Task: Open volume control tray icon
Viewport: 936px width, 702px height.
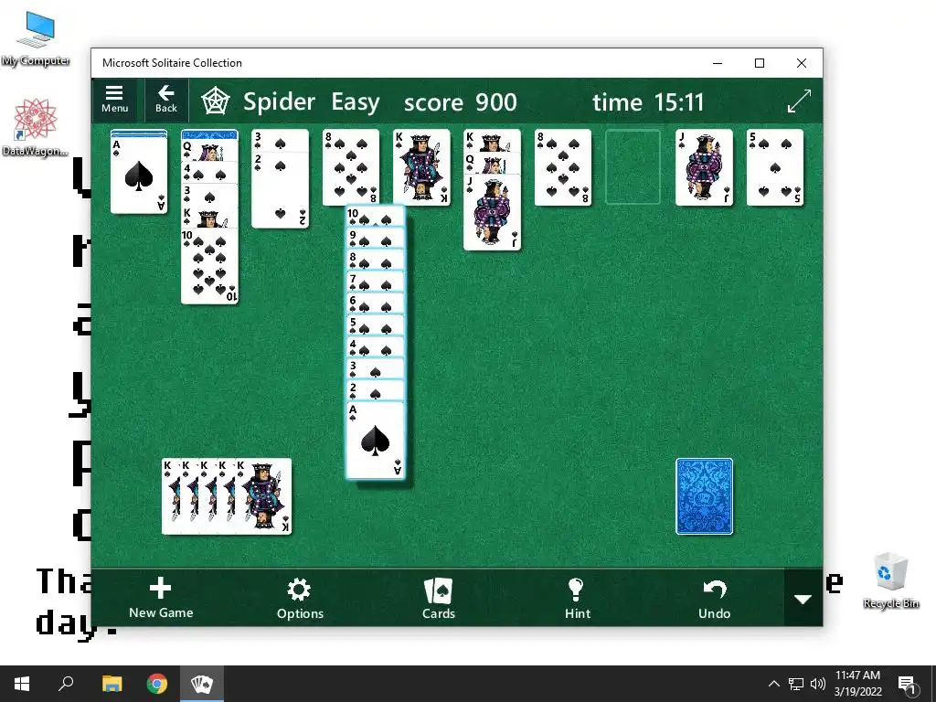Action: point(818,684)
